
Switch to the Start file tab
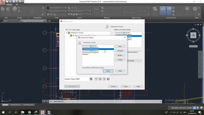point(6,21)
